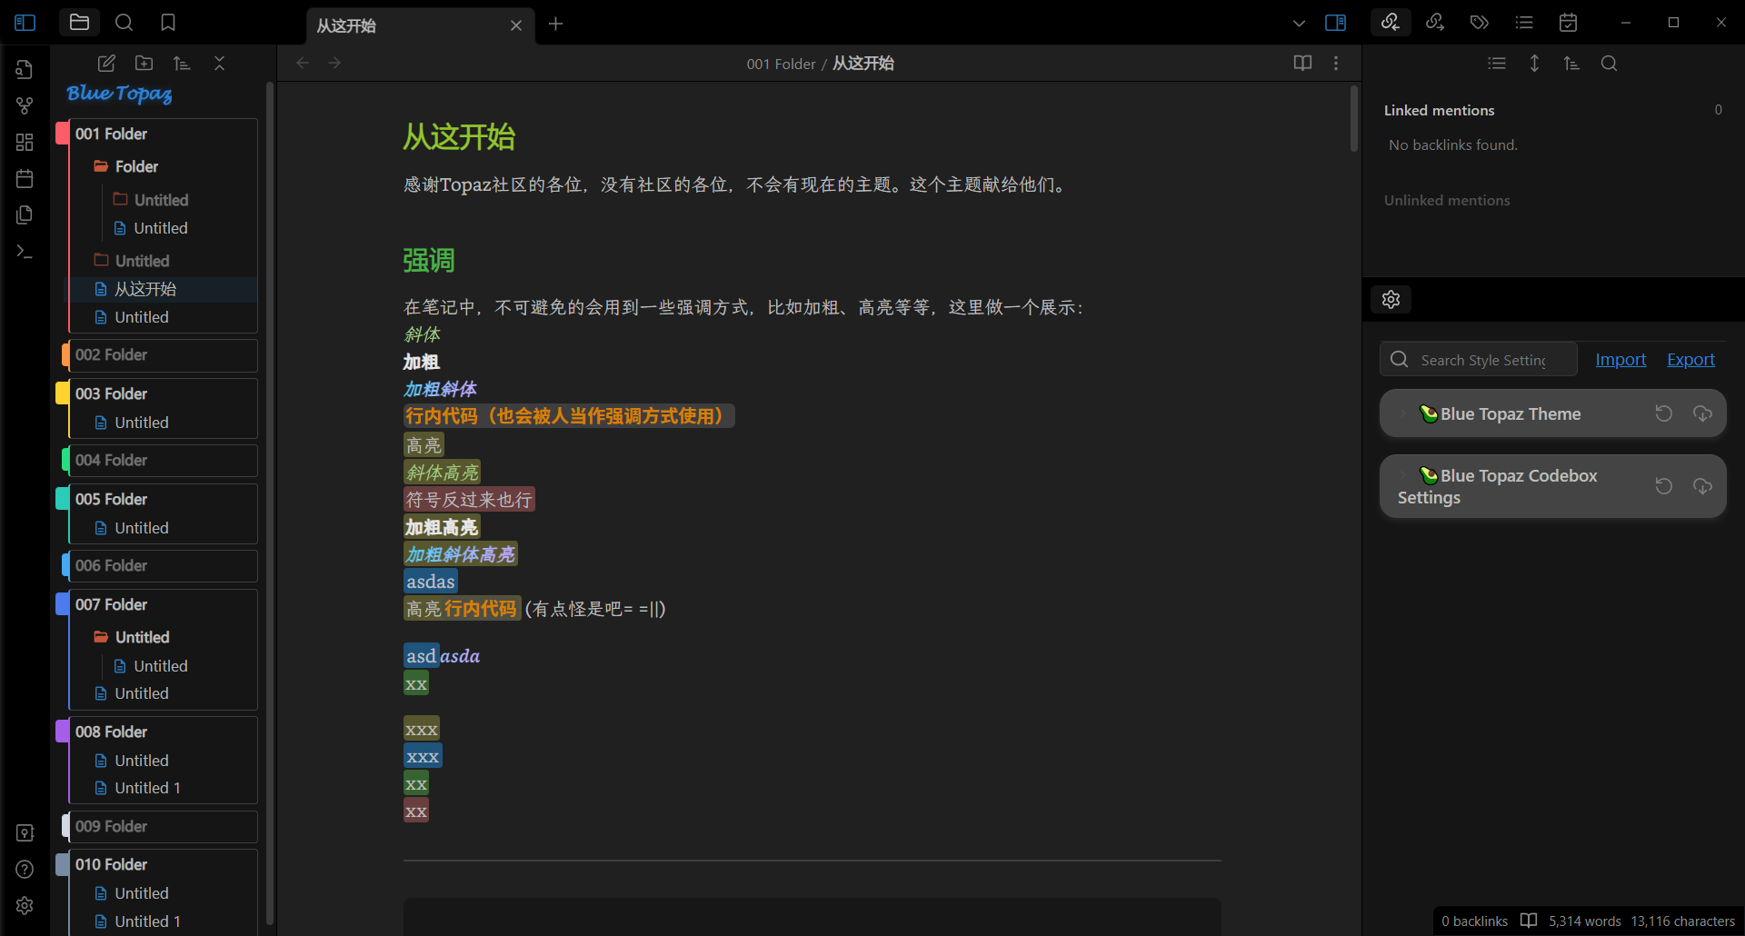Click the Import link

pos(1620,359)
